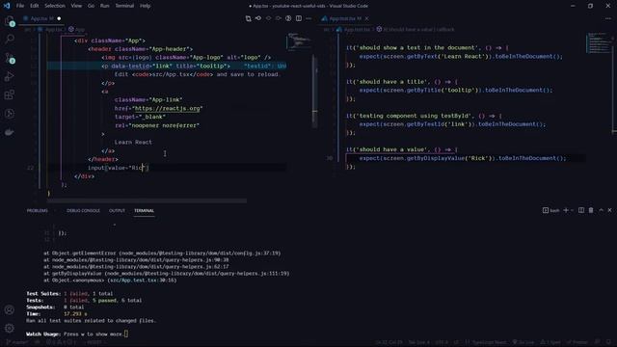The height and width of the screenshot is (347, 617).
Task: Click the VS Code logo in the title bar
Action: coord(7,6)
